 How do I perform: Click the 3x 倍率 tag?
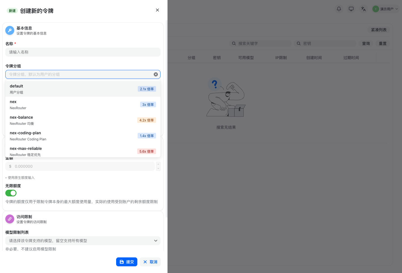[148, 104]
